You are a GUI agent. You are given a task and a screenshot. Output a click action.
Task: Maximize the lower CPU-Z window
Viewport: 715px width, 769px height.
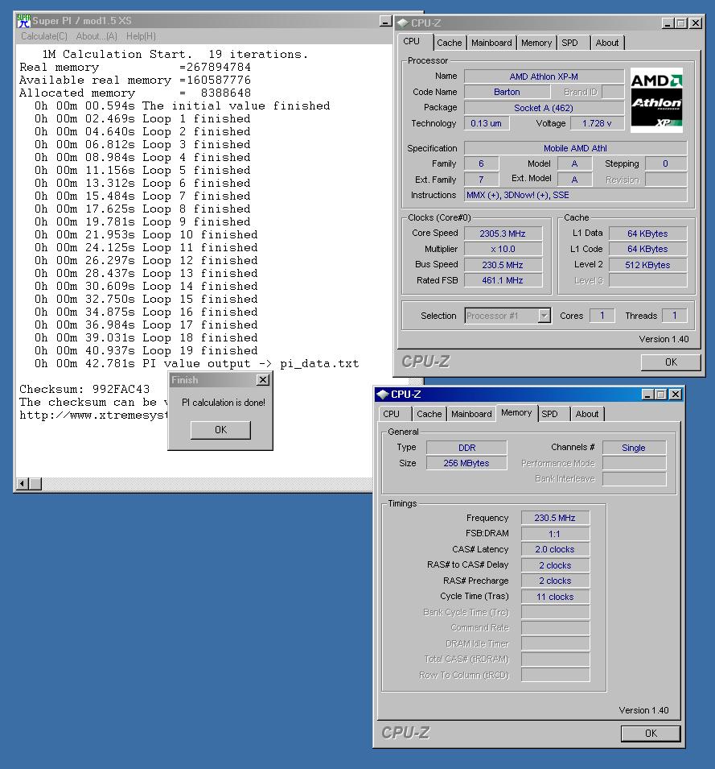[x=661, y=395]
